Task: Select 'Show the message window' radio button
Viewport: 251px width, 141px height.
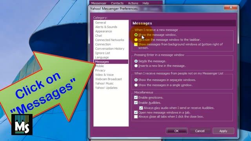Action: click(136, 35)
